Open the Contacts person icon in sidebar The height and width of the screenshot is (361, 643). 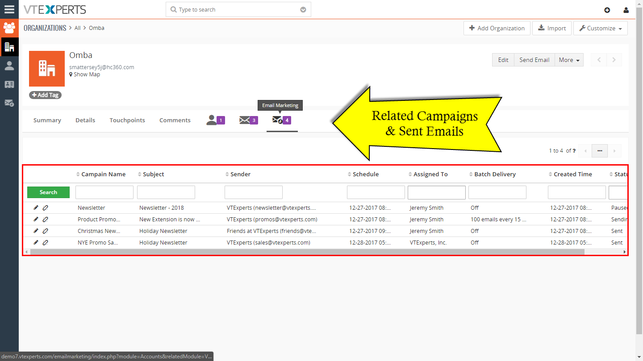9,66
